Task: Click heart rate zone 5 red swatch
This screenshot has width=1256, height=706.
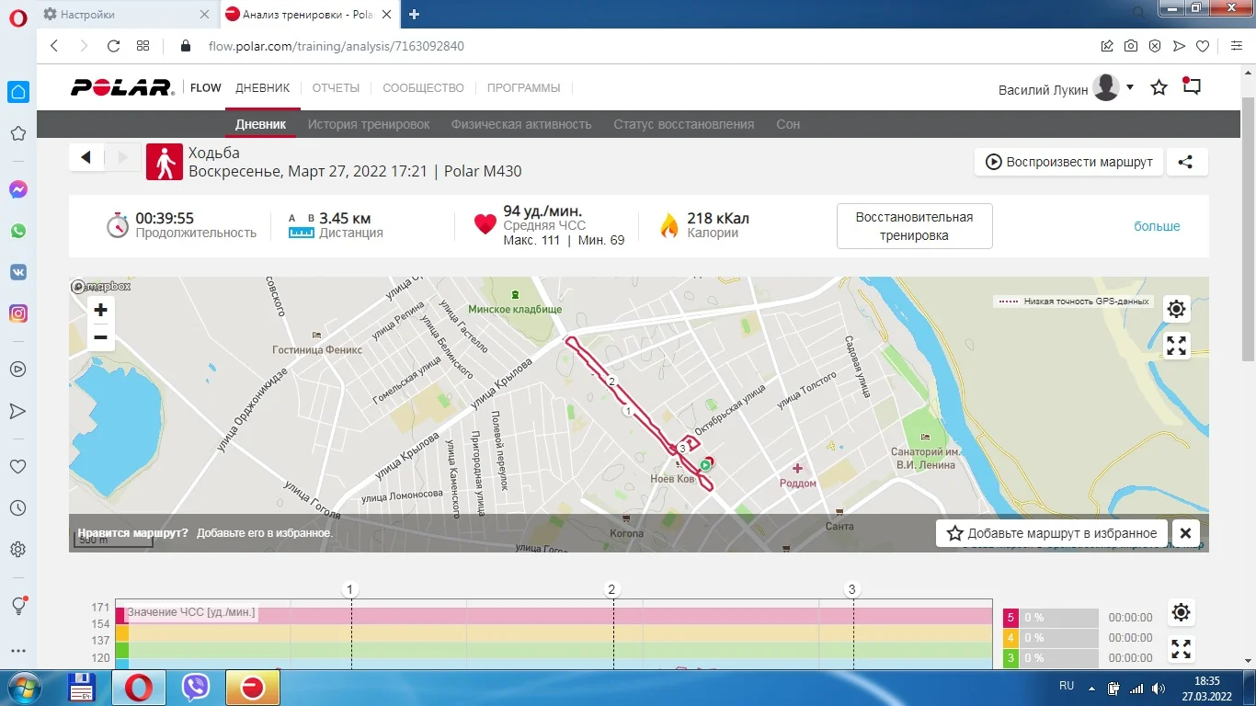Action: tap(1011, 618)
